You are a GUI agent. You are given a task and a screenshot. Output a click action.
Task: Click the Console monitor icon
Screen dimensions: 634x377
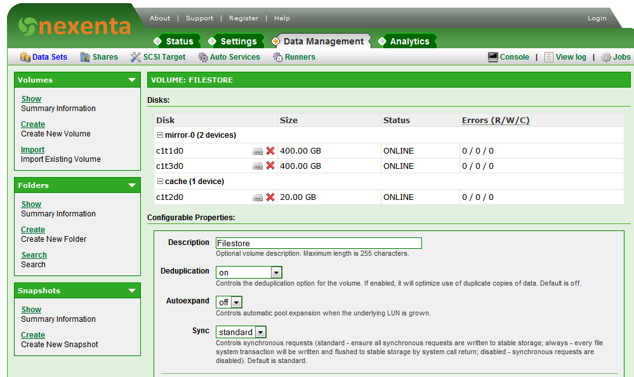point(493,57)
